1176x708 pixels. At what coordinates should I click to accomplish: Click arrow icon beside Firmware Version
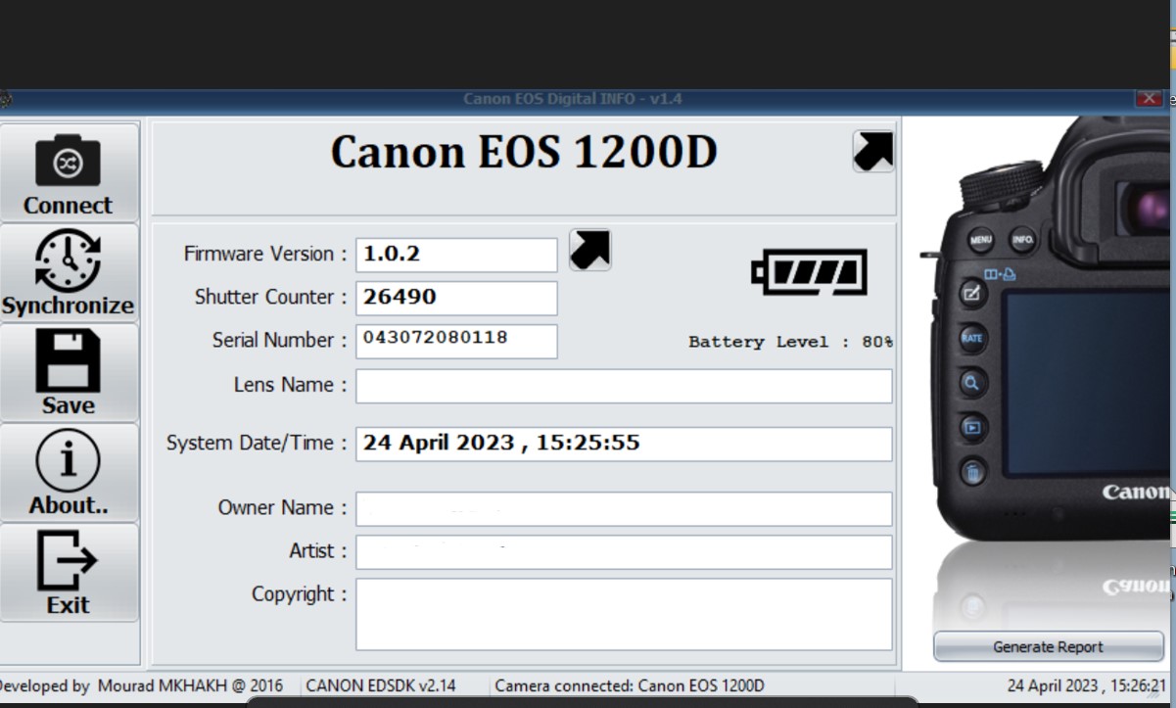point(589,250)
